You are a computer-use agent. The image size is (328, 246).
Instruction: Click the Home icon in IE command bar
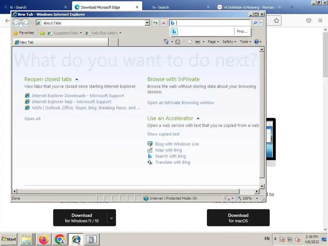(x=166, y=42)
